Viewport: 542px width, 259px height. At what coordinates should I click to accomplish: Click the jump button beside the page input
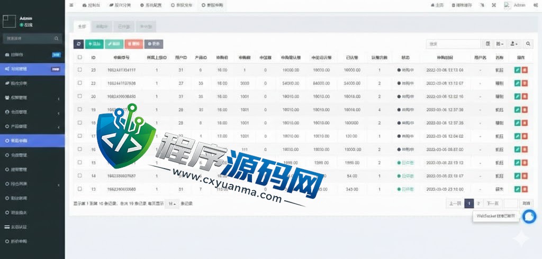(x=526, y=203)
